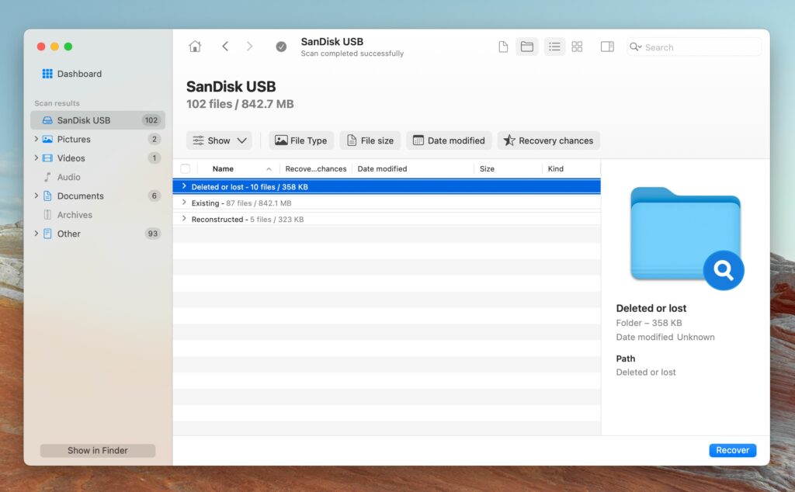The height and width of the screenshot is (492, 795).
Task: Click the Recover button
Action: point(732,450)
